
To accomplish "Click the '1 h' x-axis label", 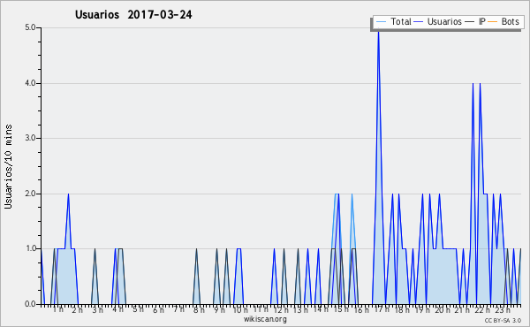I will coord(57,309).
